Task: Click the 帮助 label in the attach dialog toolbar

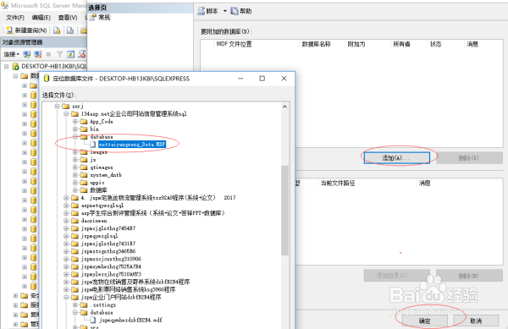Action: pyautogui.click(x=246, y=11)
